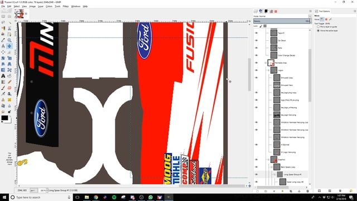Select the Eraser tool

(x=9, y=88)
